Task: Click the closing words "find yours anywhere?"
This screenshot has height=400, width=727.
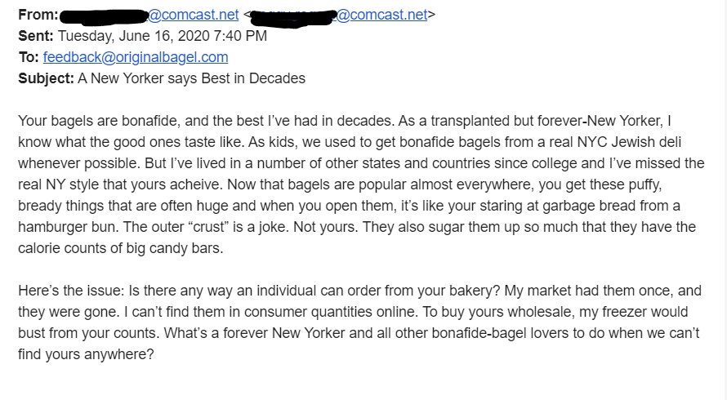Action: [x=86, y=354]
